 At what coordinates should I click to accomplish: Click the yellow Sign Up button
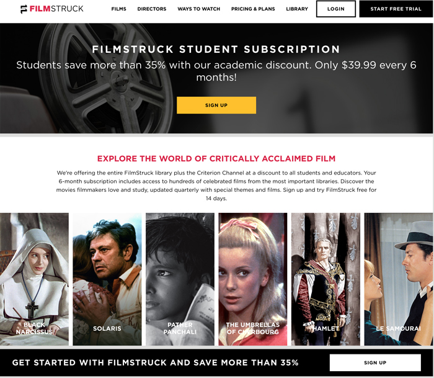coord(216,105)
